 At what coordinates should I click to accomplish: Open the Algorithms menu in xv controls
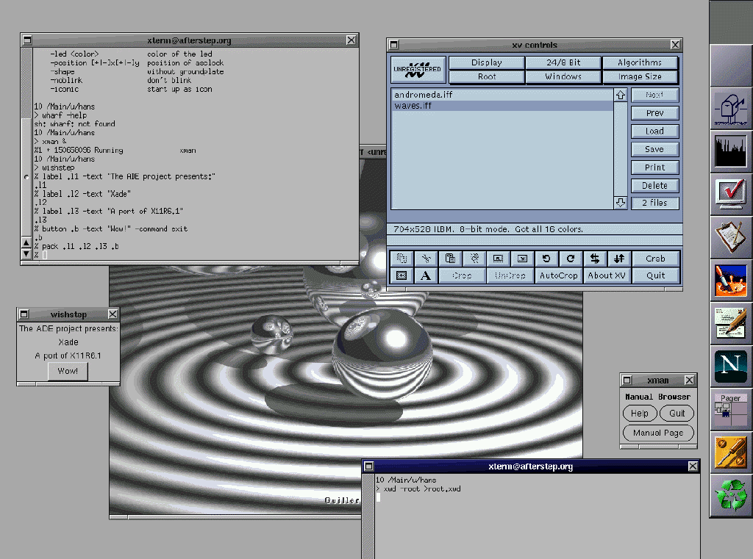point(639,63)
